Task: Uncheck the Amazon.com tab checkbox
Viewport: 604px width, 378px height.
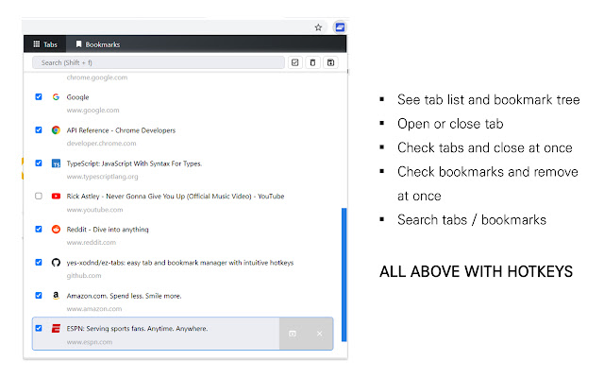Action: point(39,296)
